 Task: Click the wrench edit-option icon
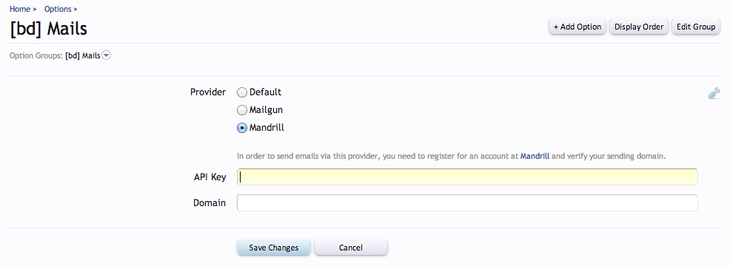click(x=714, y=94)
